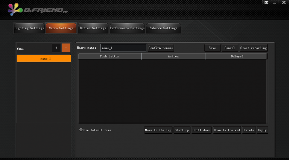
Task: Click Down to the end button
Action: tap(227, 130)
